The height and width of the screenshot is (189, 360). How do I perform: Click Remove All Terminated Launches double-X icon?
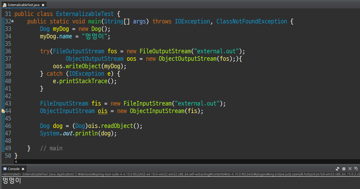(356, 169)
